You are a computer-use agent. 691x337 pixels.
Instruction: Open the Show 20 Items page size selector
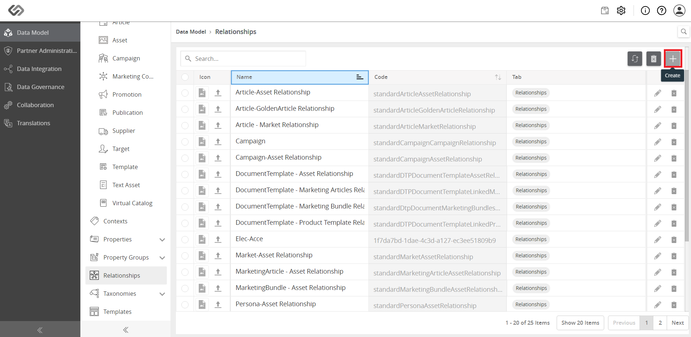[x=580, y=323]
